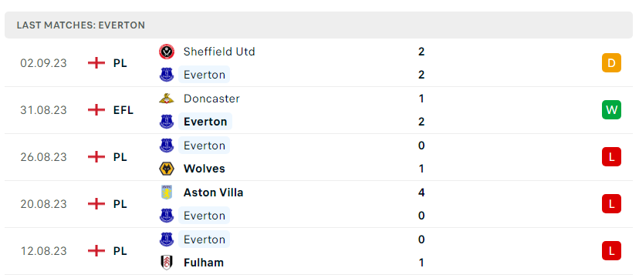Open the Wolves team name link
Image resolution: width=639 pixels, height=278 pixels.
tap(205, 169)
